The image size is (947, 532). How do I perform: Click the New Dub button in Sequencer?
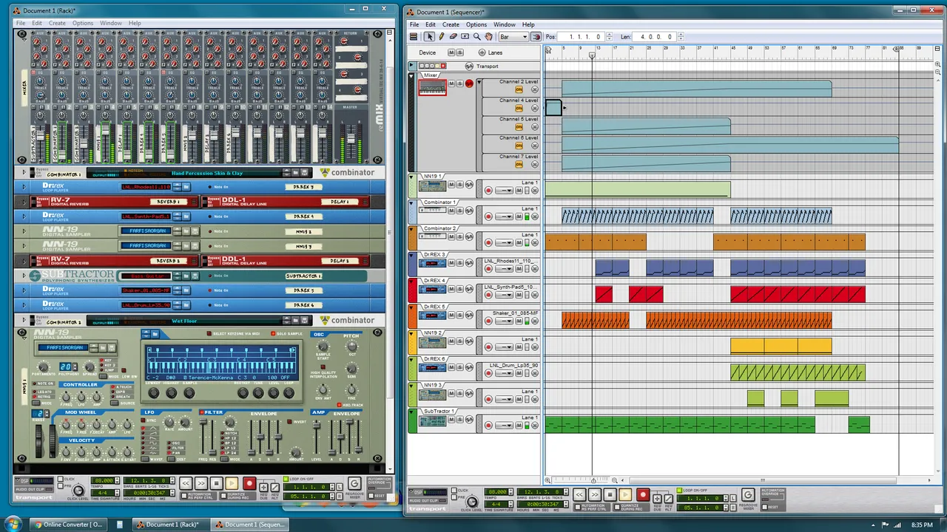[x=657, y=499]
